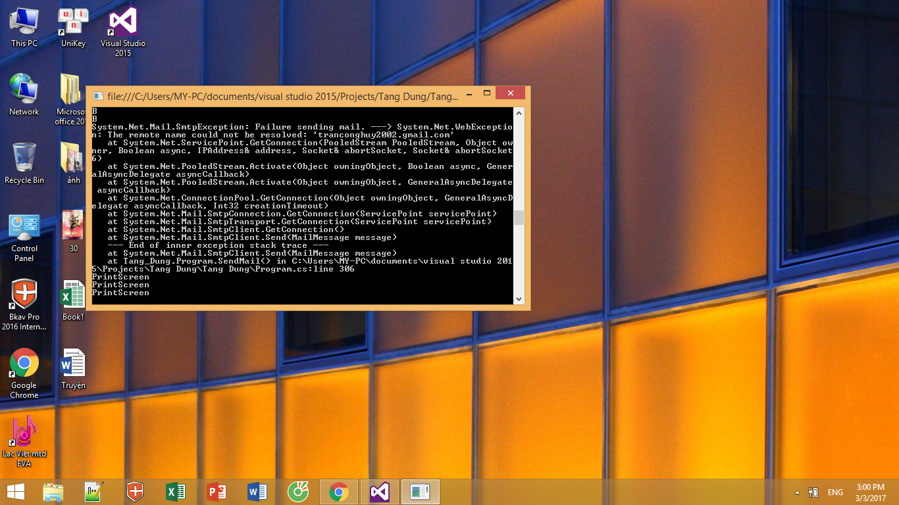Click the ENG input language indicator
Screen dimensions: 899x505
(835, 493)
